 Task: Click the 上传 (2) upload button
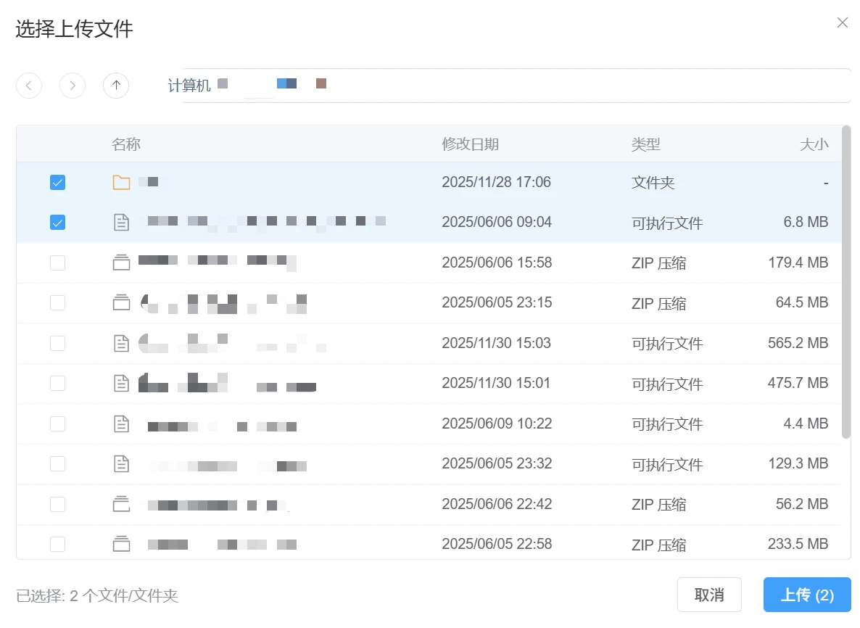(807, 595)
